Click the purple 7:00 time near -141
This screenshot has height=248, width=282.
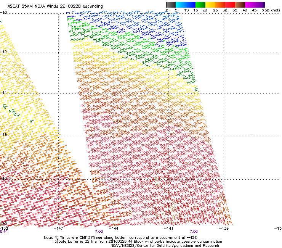tap(194, 232)
